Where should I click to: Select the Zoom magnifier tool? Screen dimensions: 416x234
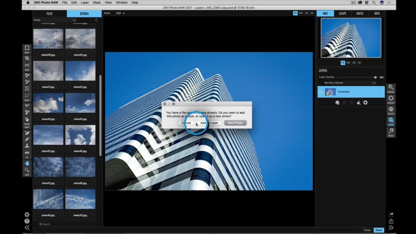click(x=27, y=170)
